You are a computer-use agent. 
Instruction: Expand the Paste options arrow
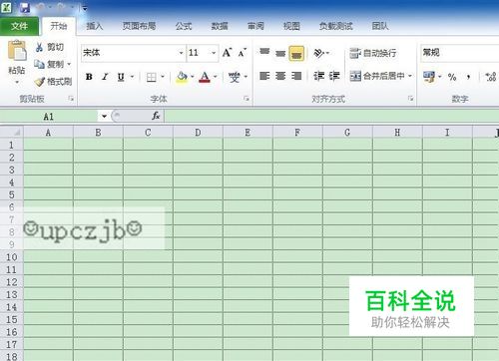click(17, 82)
